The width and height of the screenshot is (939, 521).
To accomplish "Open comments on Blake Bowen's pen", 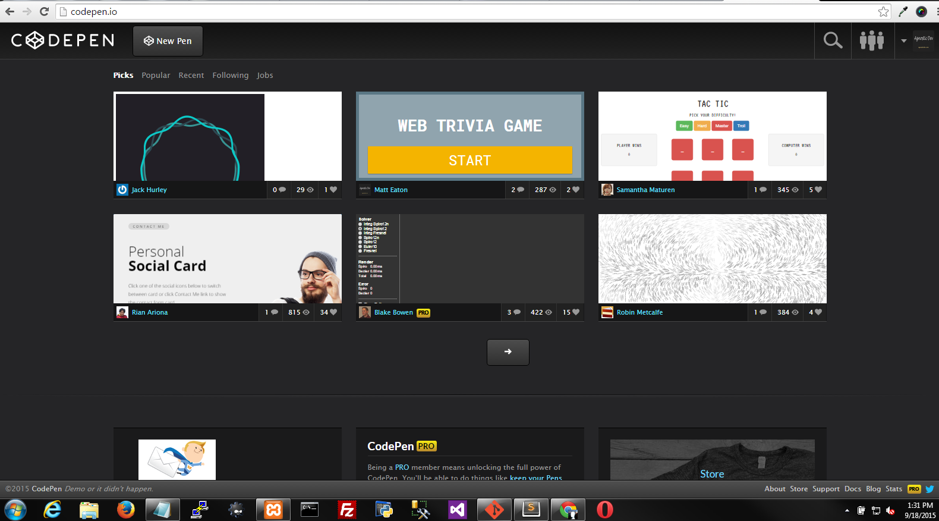I will 513,312.
